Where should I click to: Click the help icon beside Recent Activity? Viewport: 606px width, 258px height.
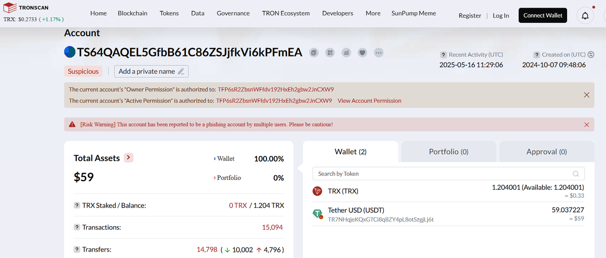(x=443, y=55)
